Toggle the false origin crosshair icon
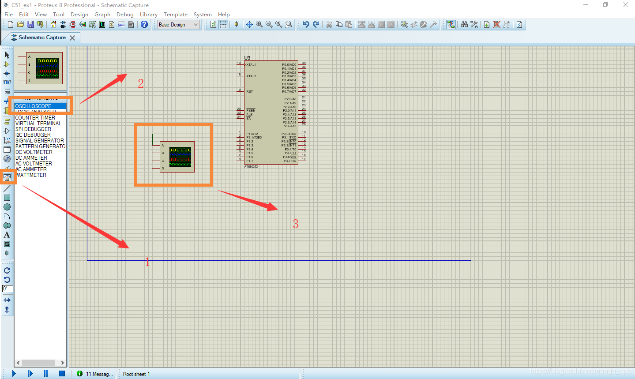Viewport: 635px width, 379px height. [x=236, y=24]
